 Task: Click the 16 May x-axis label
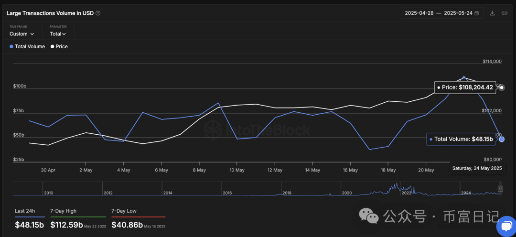350,170
